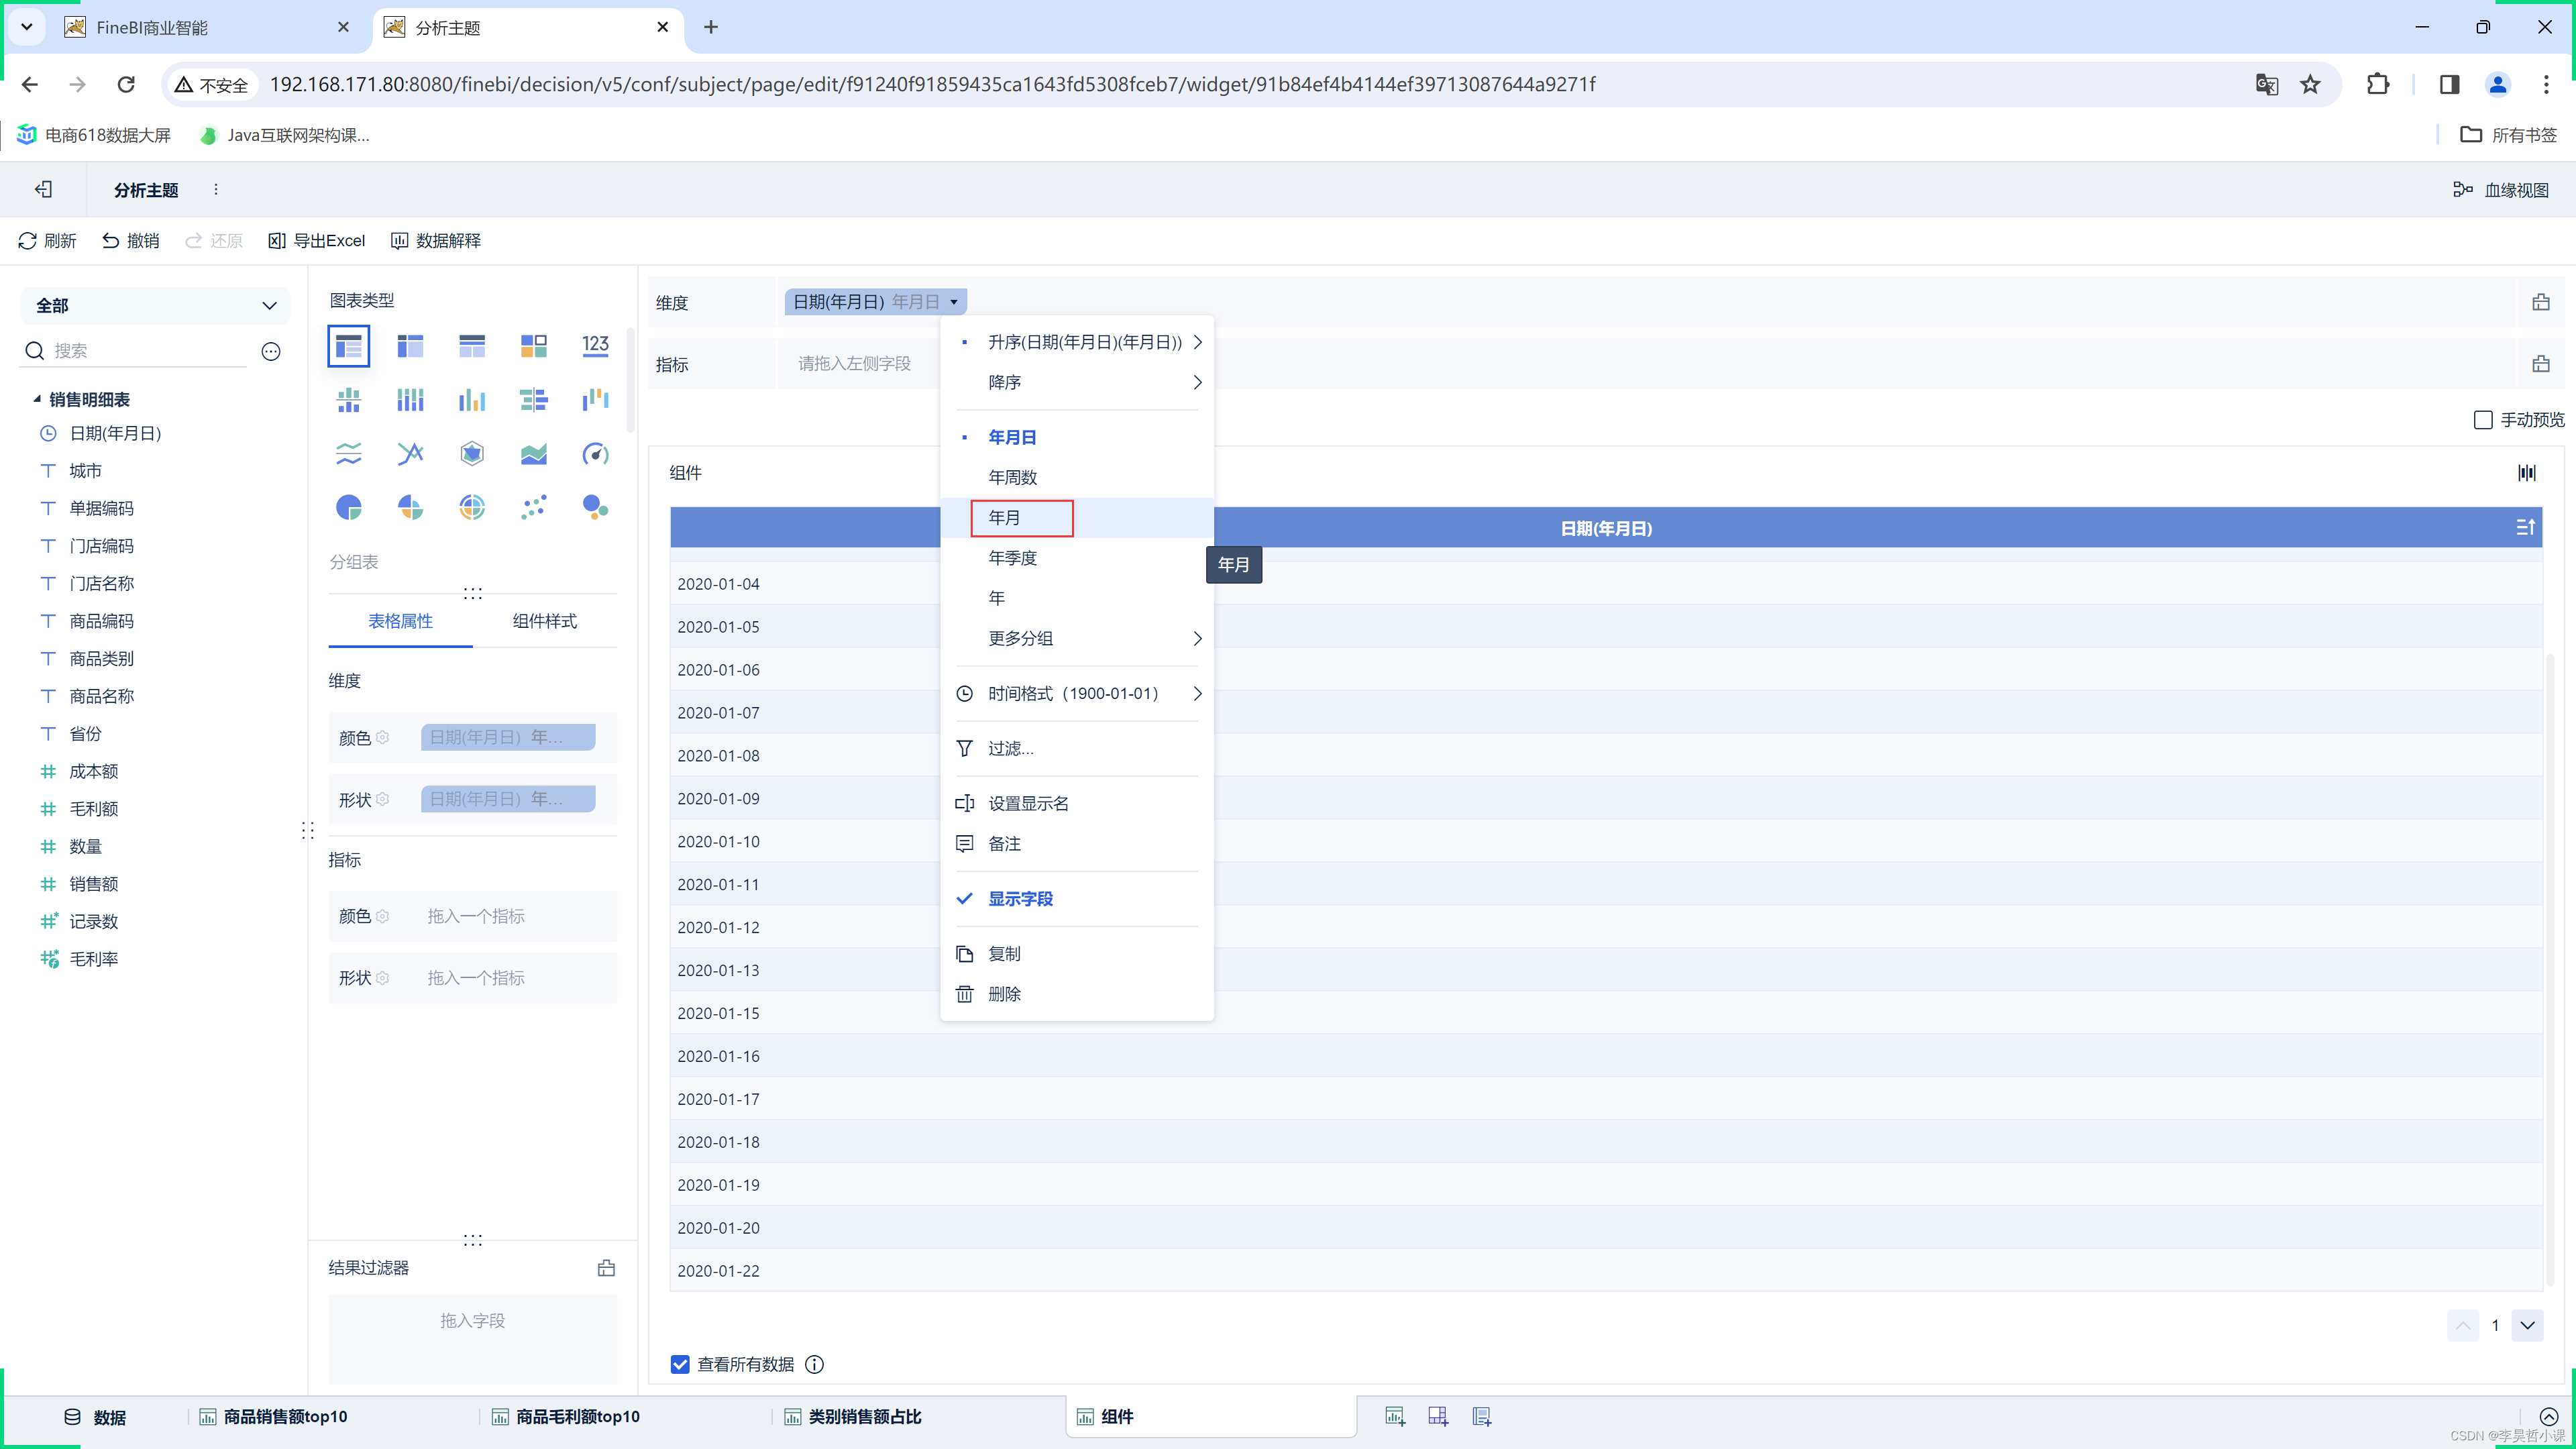Go to next page with down chevron
The height and width of the screenshot is (1449, 2576).
(x=2527, y=1325)
